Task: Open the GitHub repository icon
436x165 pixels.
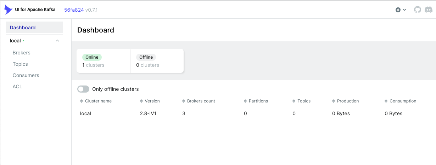Action: [418, 10]
